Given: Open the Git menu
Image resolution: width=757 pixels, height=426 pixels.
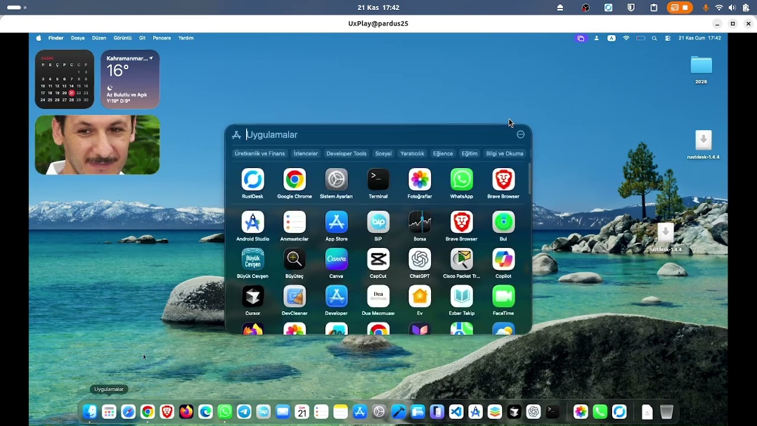Looking at the screenshot, I should point(142,38).
